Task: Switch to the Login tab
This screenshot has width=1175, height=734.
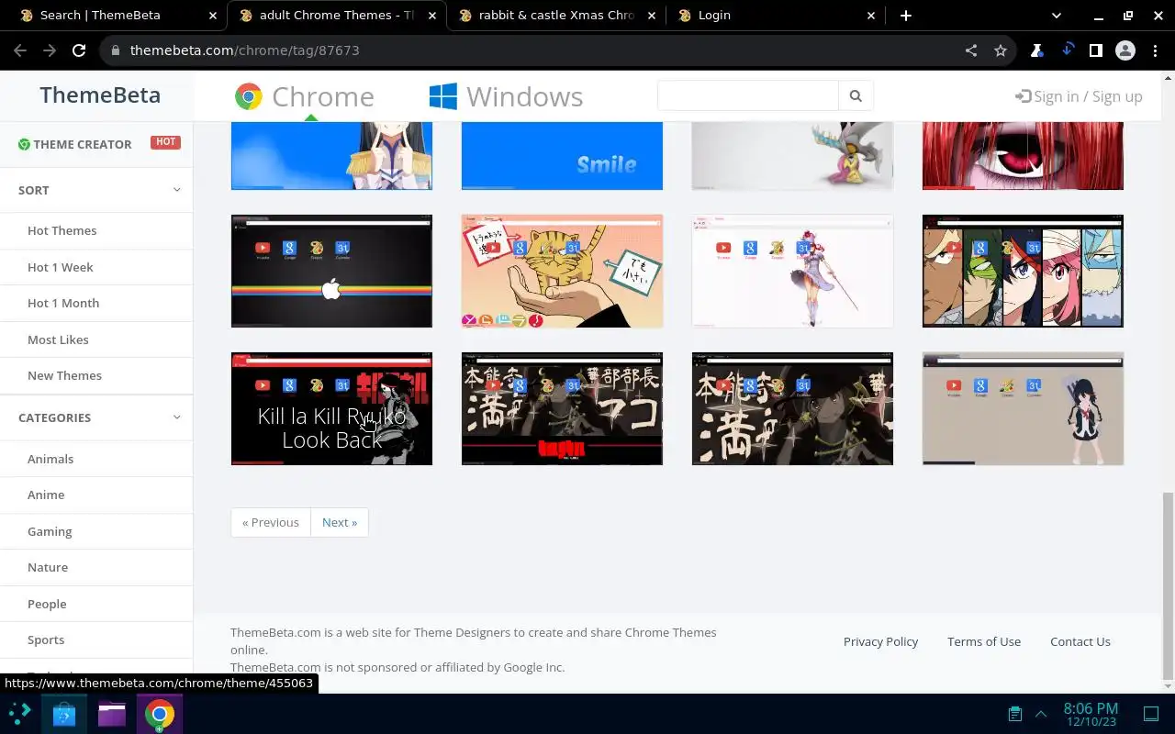Action: click(776, 16)
